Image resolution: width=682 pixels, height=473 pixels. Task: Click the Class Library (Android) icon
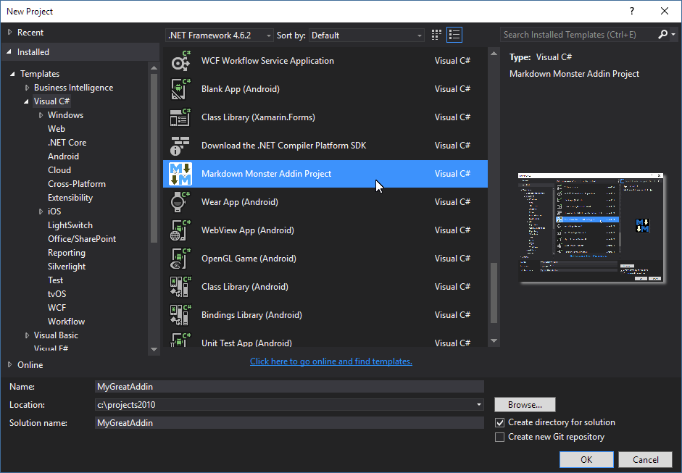180,287
